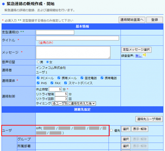The height and width of the screenshot is (151, 165).
Task: Click the 登録 button
Action: tap(154, 20)
